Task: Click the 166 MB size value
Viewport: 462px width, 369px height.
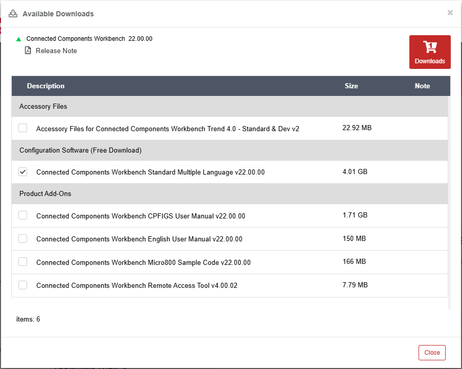Action: 354,261
